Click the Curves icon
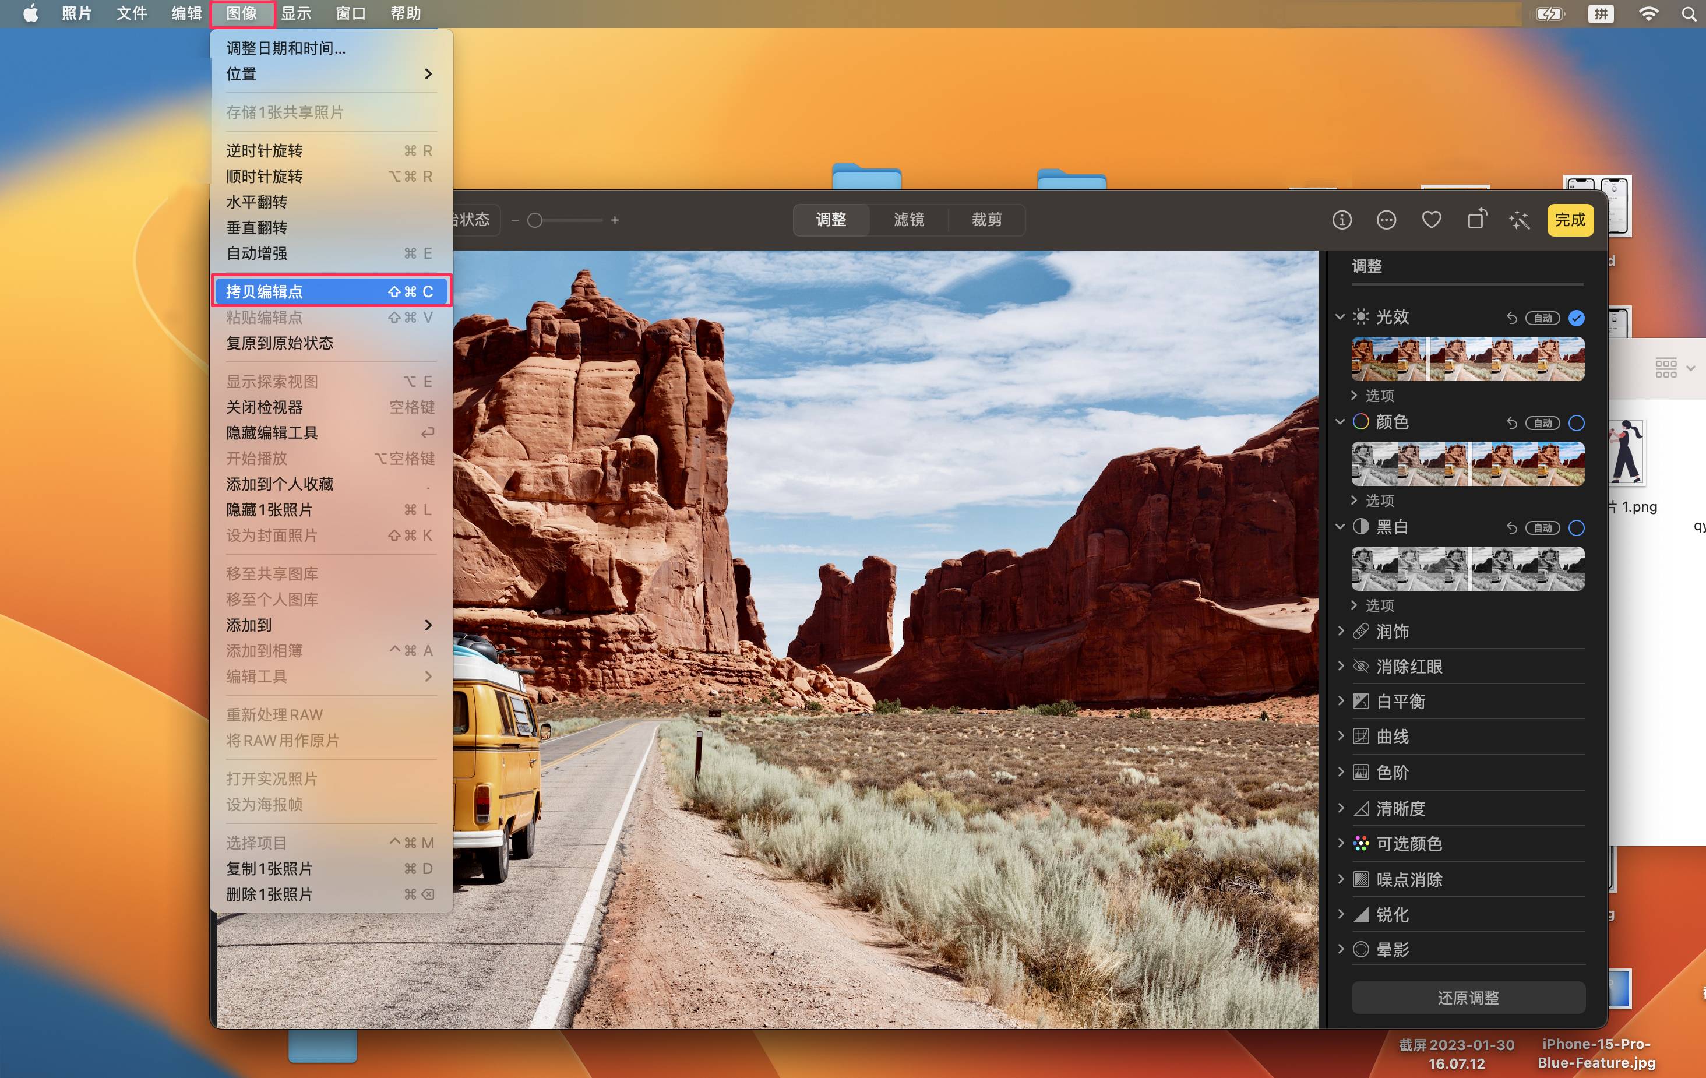The image size is (1706, 1078). click(1360, 736)
